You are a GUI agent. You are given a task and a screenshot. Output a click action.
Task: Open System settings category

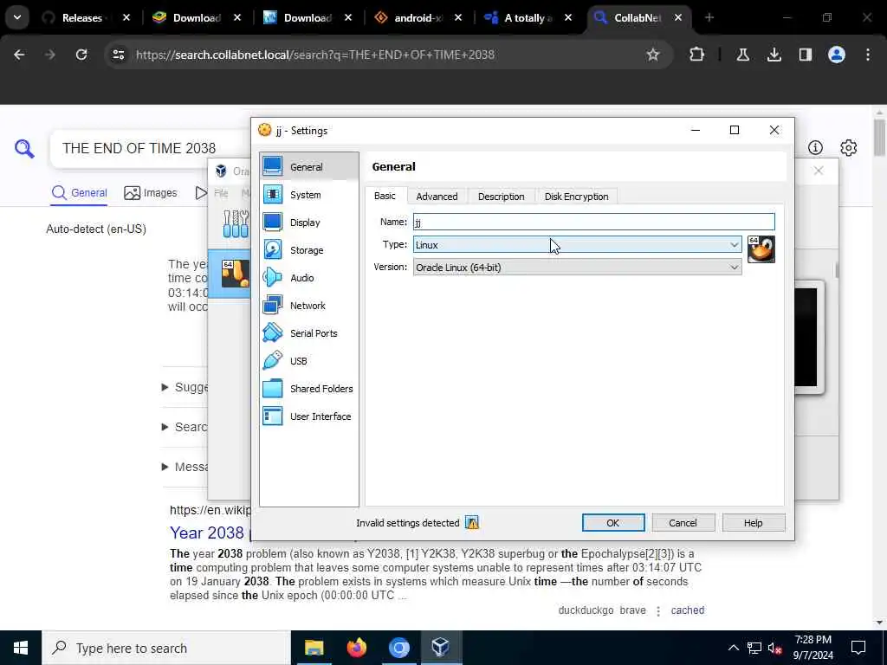[x=309, y=195]
